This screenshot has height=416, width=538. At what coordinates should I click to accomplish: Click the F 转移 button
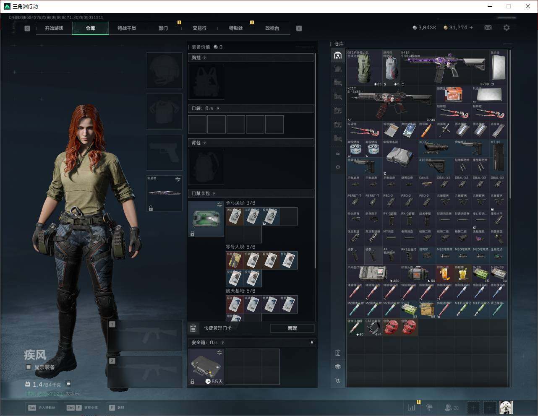click(x=116, y=408)
